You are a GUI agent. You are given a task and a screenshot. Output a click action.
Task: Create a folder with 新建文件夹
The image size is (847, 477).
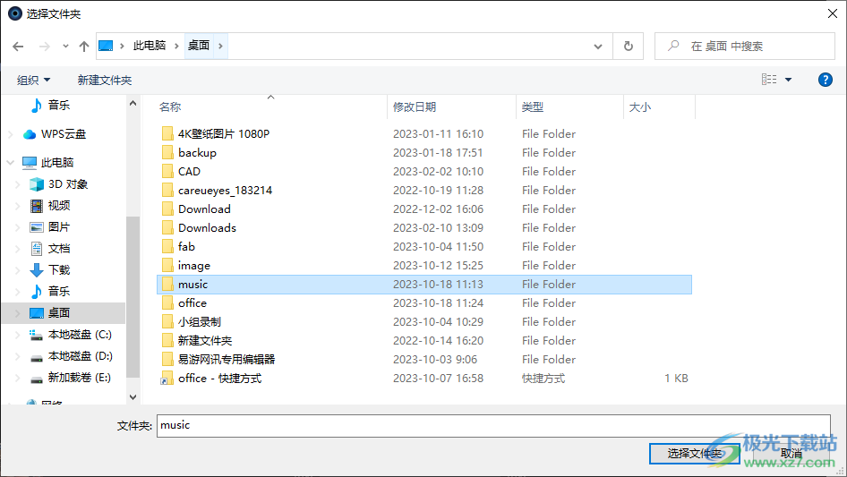tap(104, 80)
